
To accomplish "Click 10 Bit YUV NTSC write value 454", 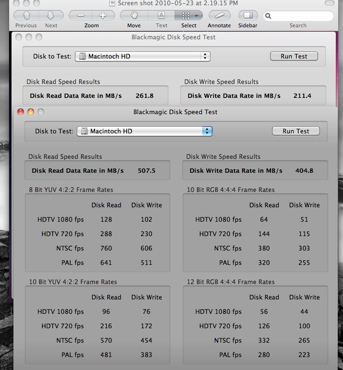I will [146, 341].
